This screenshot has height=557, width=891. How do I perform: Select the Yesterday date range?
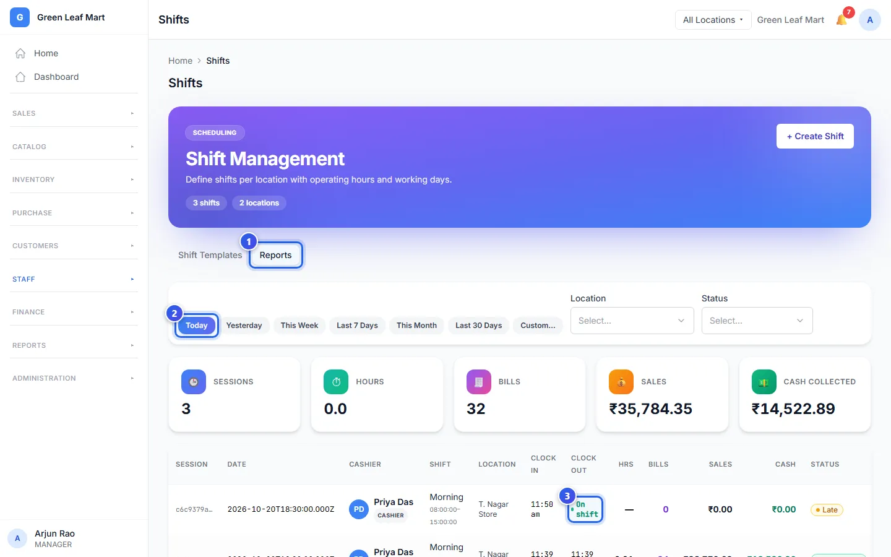244,326
